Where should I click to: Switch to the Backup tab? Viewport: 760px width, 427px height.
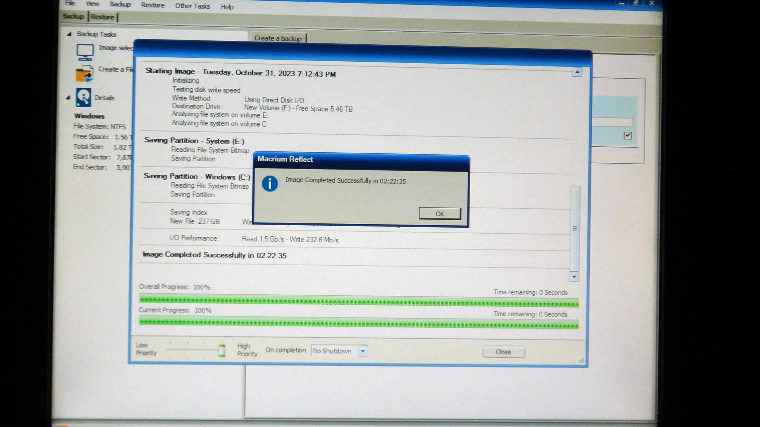[x=73, y=16]
